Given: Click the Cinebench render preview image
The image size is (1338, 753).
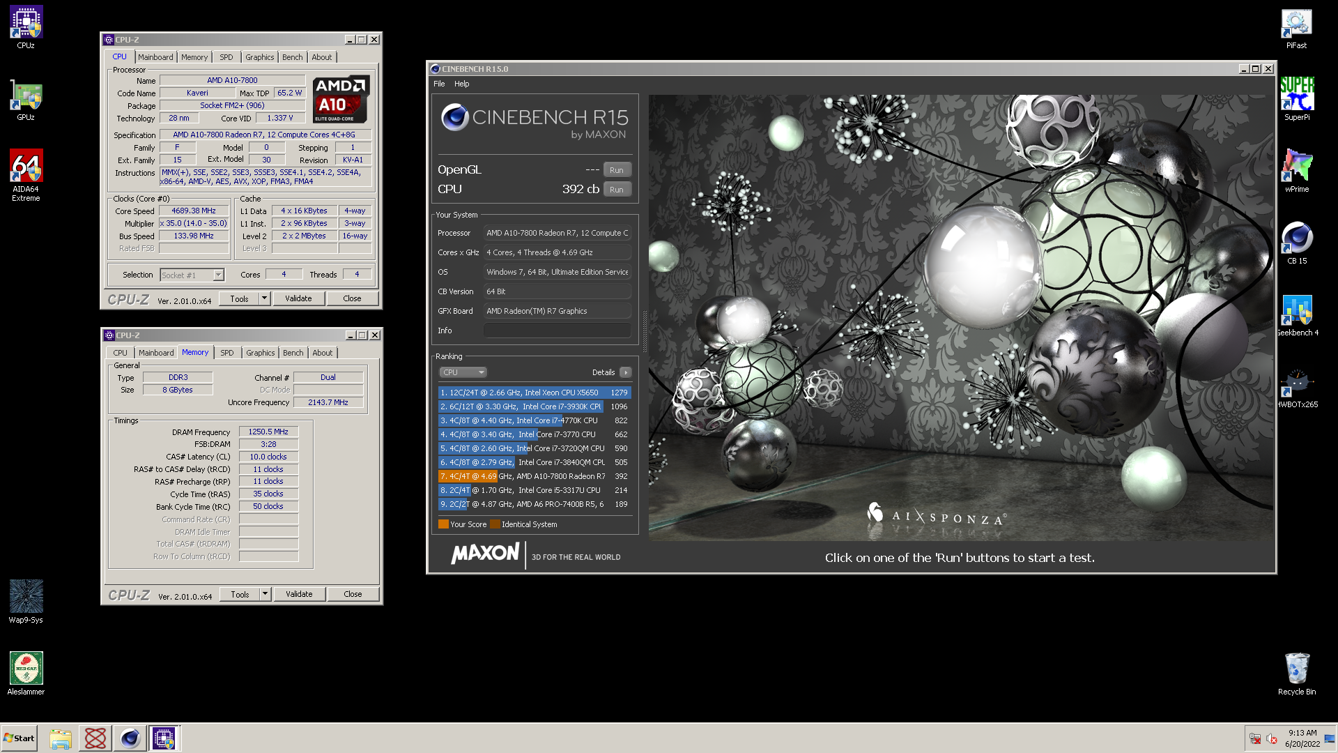Looking at the screenshot, I should tap(960, 317).
